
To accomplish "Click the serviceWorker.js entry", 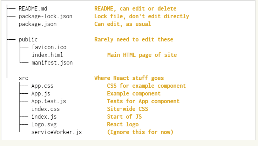I will pos(56,132).
